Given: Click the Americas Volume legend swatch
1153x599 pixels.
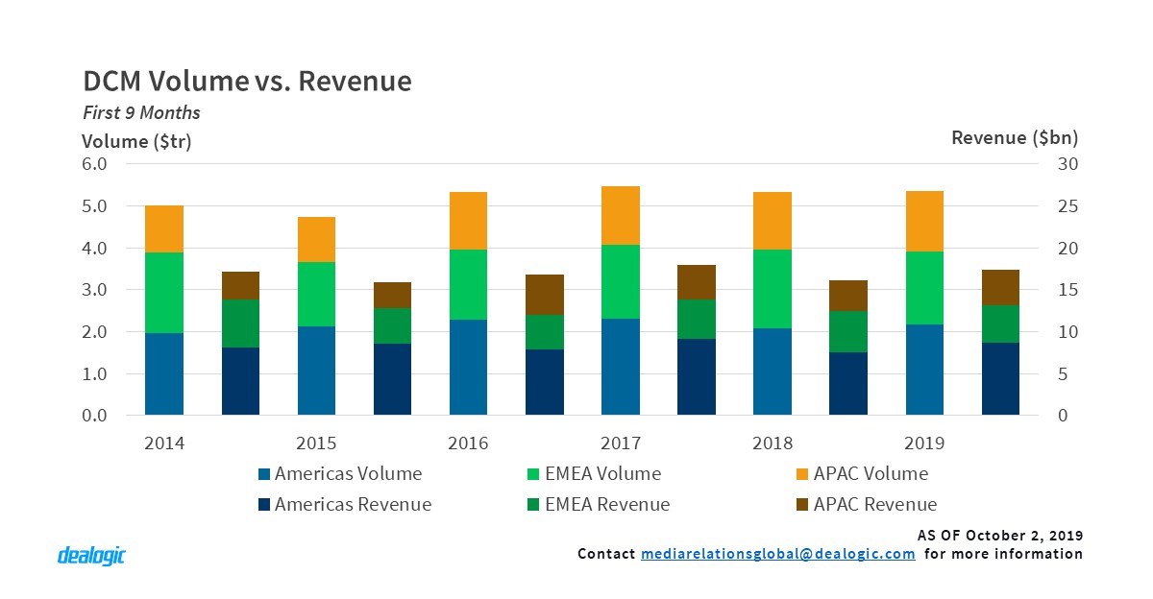Looking at the screenshot, I should [x=264, y=474].
